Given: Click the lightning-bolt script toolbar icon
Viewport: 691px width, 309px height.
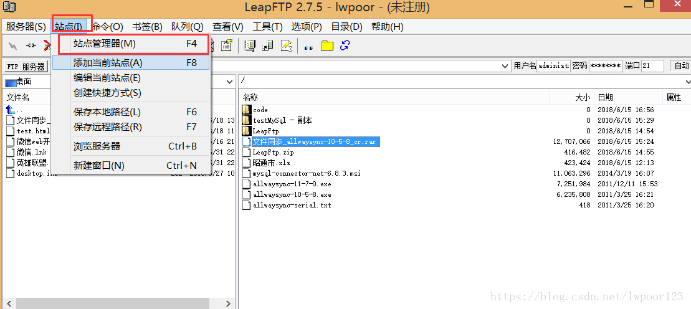Looking at the screenshot, I should click(x=286, y=45).
